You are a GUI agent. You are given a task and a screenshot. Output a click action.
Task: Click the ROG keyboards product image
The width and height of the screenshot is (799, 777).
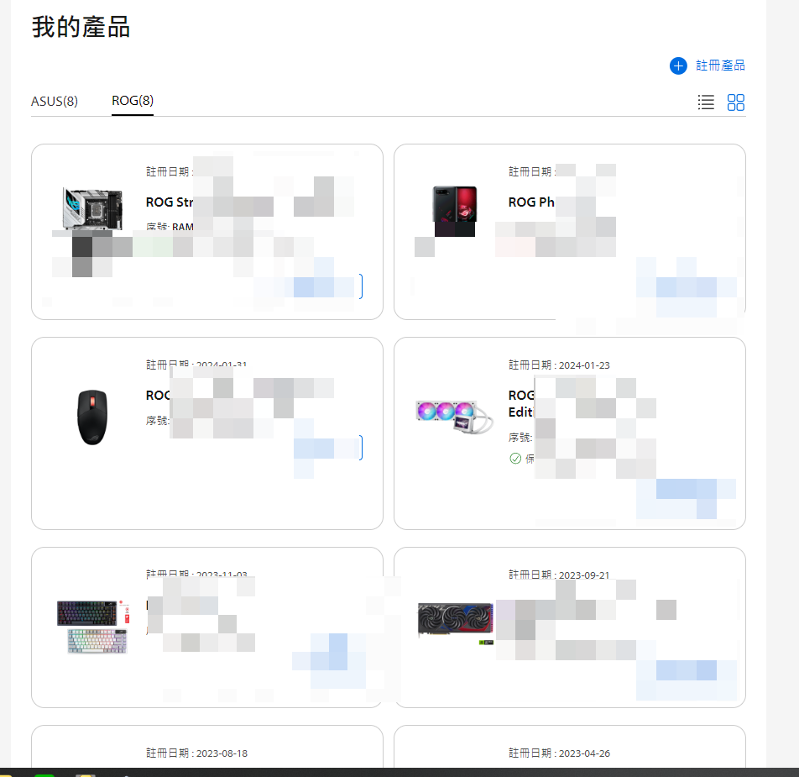(x=93, y=627)
